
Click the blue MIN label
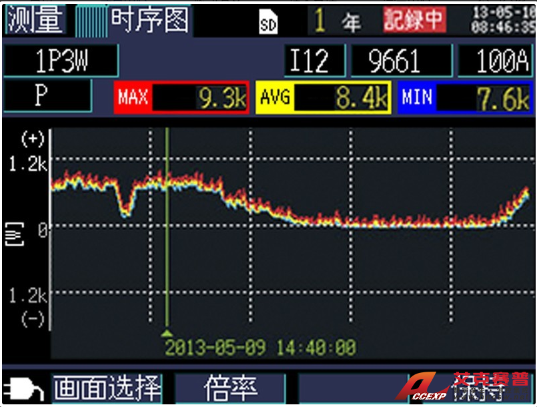tap(417, 98)
